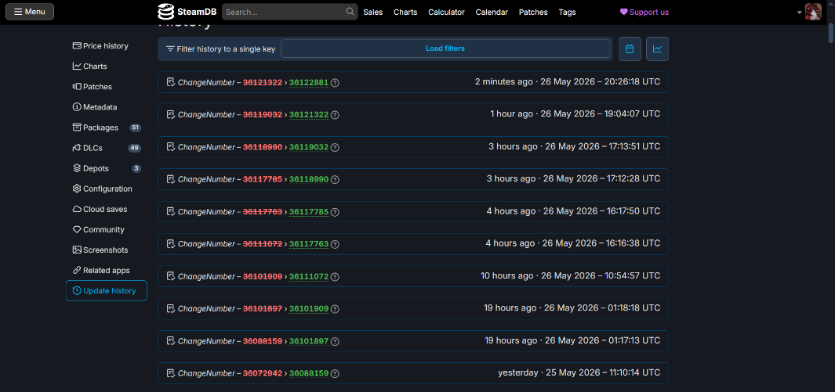This screenshot has width=835, height=392.
Task: Select Configuration in the sidebar
Action: point(102,189)
